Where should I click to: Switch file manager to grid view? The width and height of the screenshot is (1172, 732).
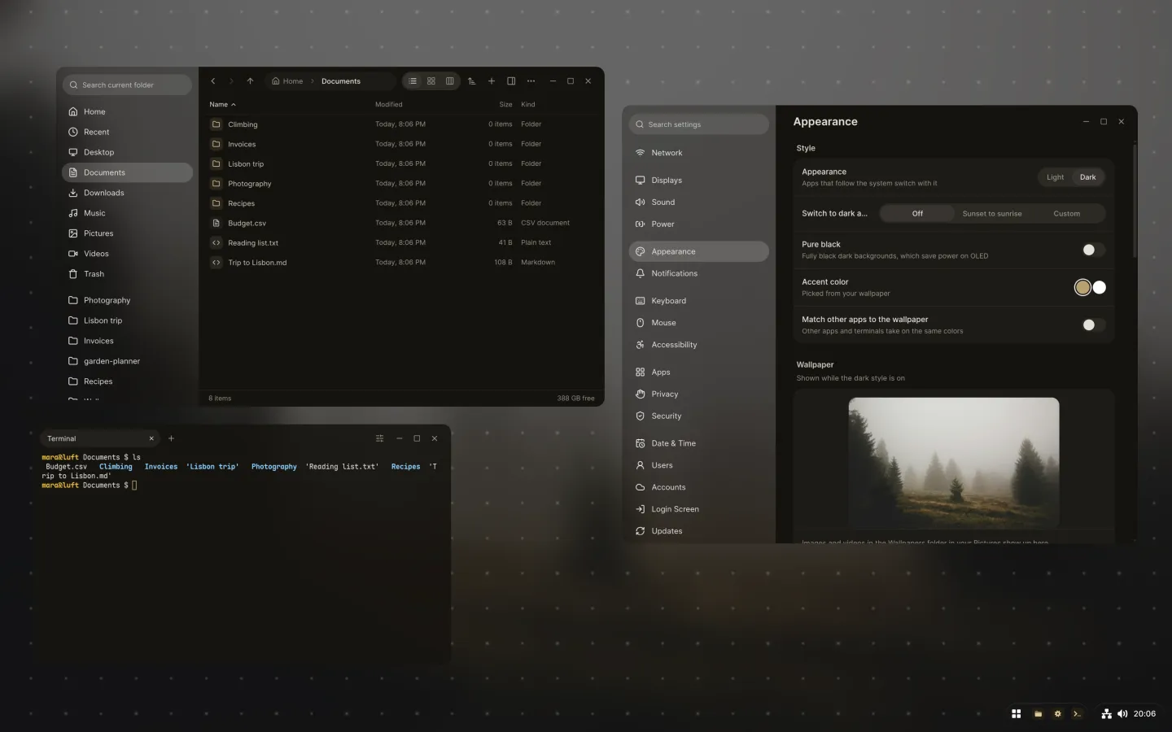[x=431, y=81]
